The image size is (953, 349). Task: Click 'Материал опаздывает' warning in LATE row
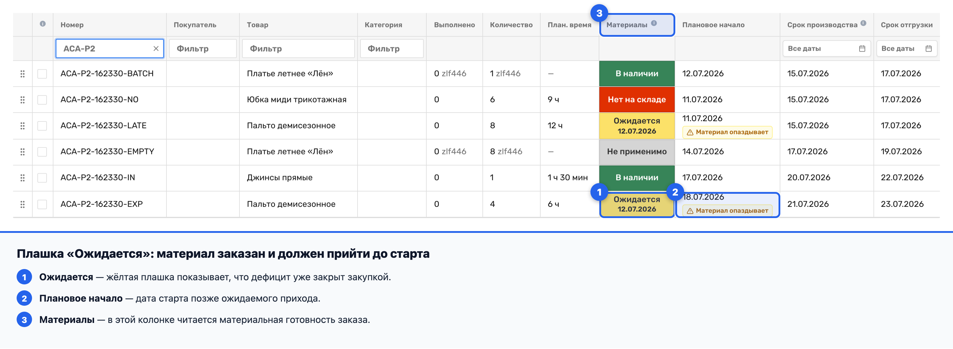(727, 132)
